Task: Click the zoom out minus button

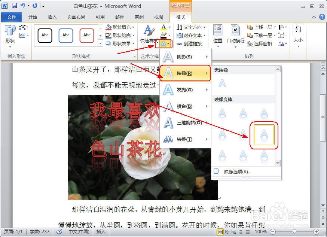Action: click(x=273, y=232)
